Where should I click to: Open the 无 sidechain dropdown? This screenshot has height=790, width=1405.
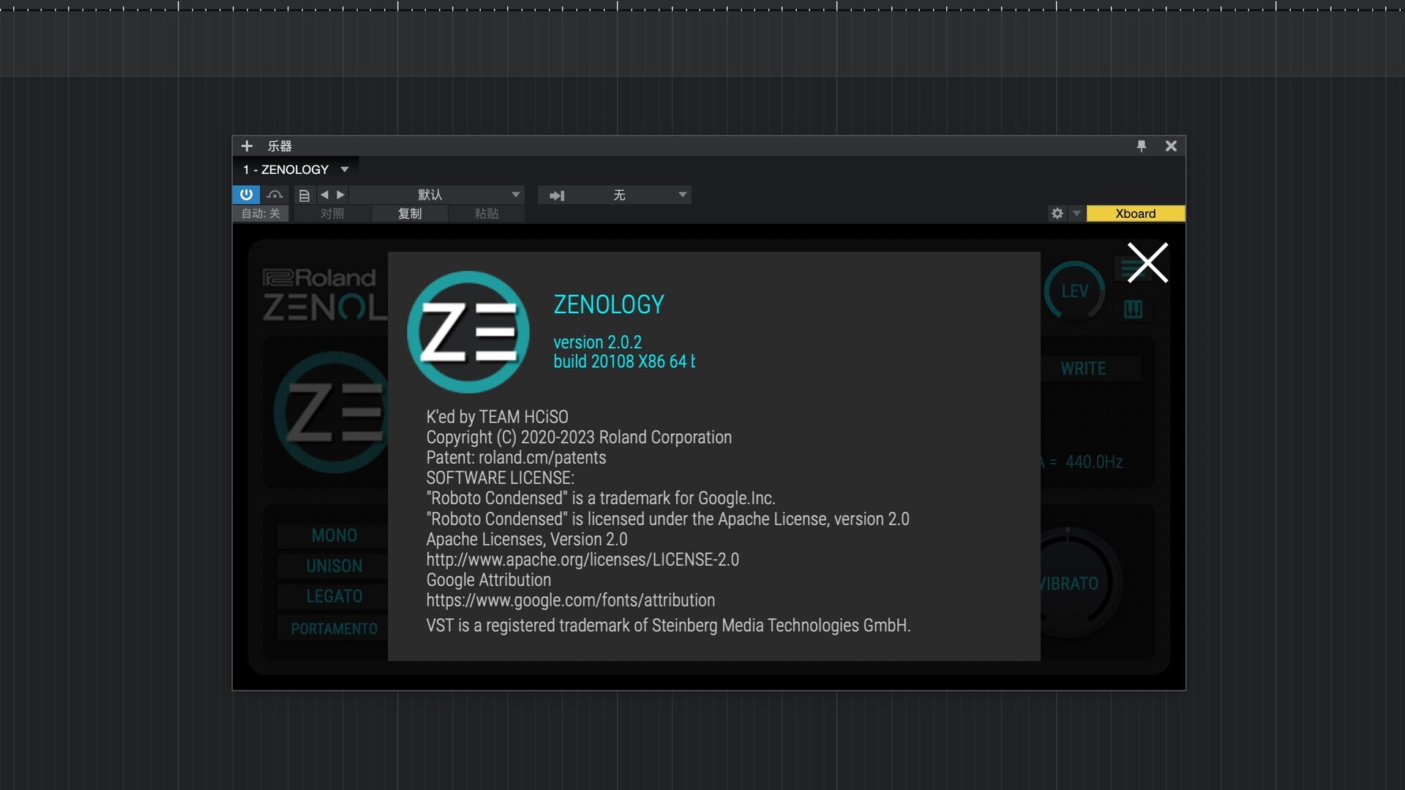(682, 195)
